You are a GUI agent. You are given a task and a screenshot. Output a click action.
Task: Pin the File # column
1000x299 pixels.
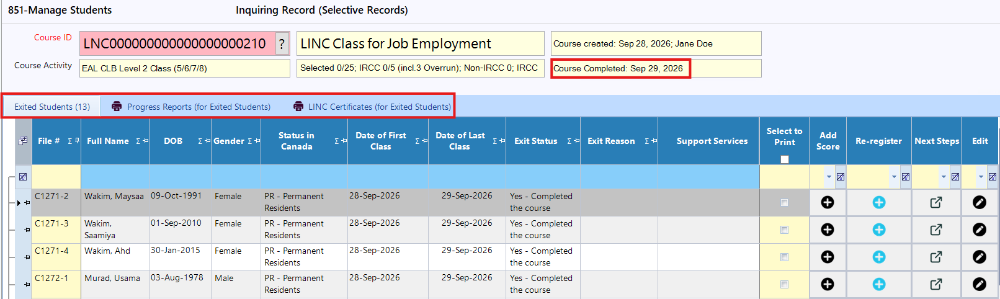77,141
